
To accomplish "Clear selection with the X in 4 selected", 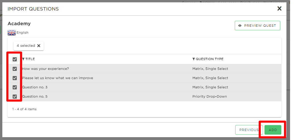I will 39,46.
